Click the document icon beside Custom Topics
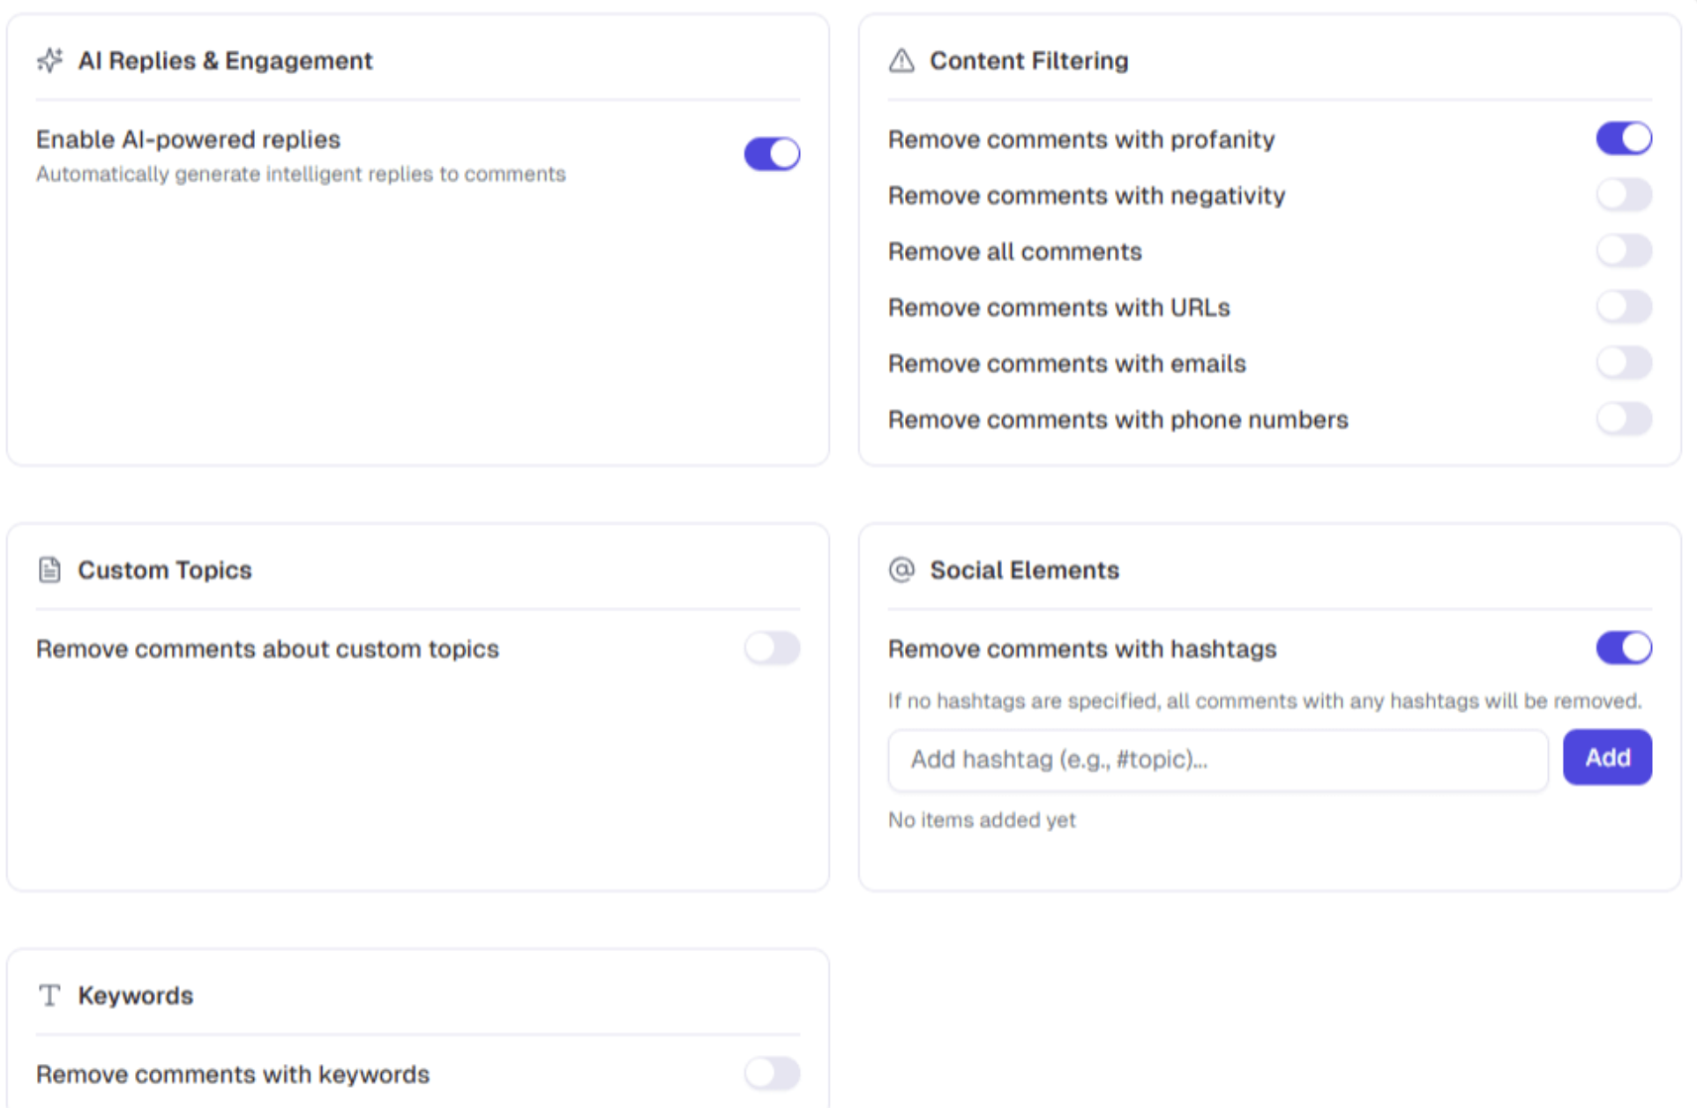1697x1108 pixels. point(49,570)
